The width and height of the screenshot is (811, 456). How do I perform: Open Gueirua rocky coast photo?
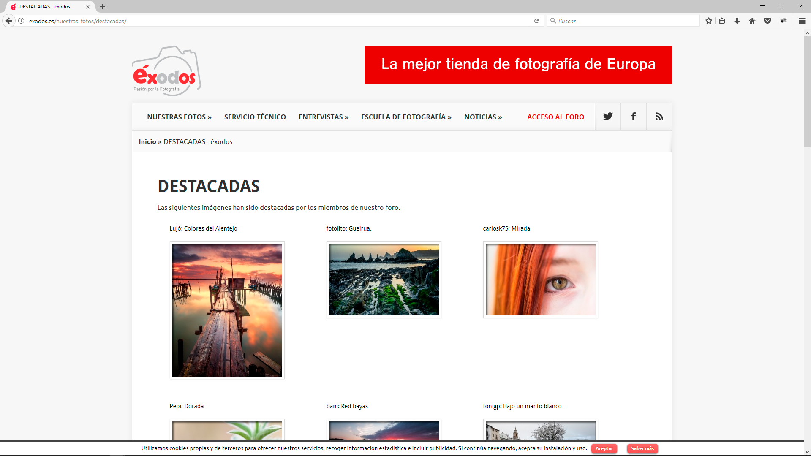(x=384, y=280)
